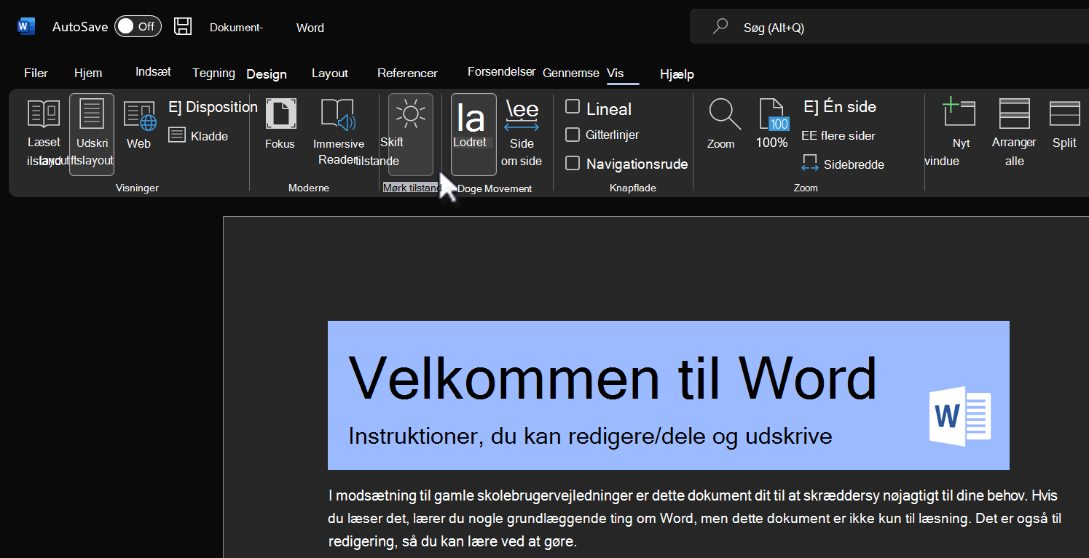Open the Indsæt ribbon tab
The height and width of the screenshot is (558, 1089).
[x=153, y=72]
